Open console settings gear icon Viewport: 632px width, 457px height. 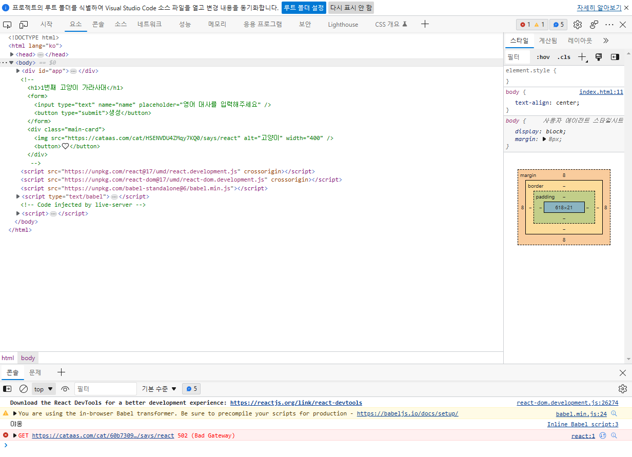tap(623, 389)
